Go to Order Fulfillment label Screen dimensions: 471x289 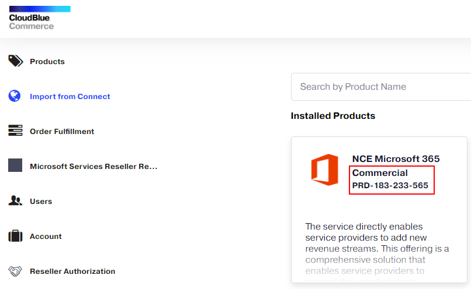click(62, 132)
